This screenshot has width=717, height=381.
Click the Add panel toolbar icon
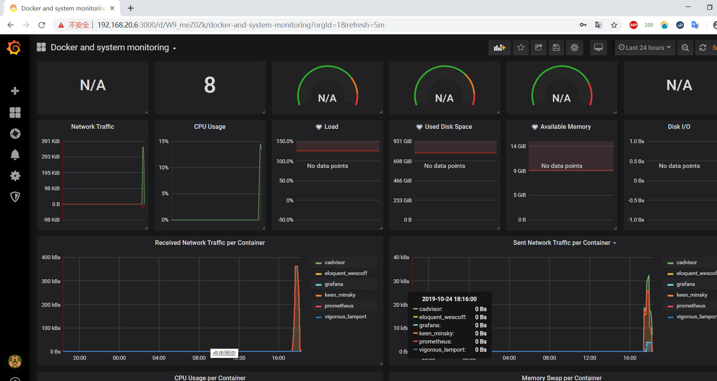coord(499,48)
